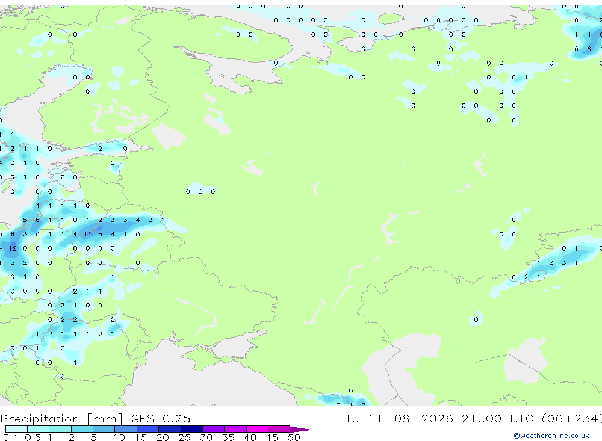Click the 30–35 mm purple legend swatch
The width and height of the screenshot is (602, 441).
coord(214,429)
